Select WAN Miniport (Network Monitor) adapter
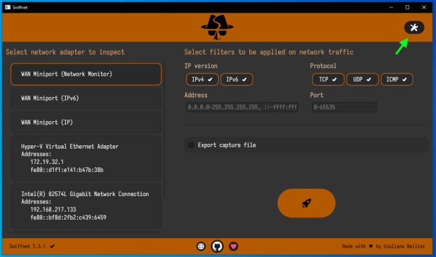Image resolution: width=436 pixels, height=257 pixels. 86,74
